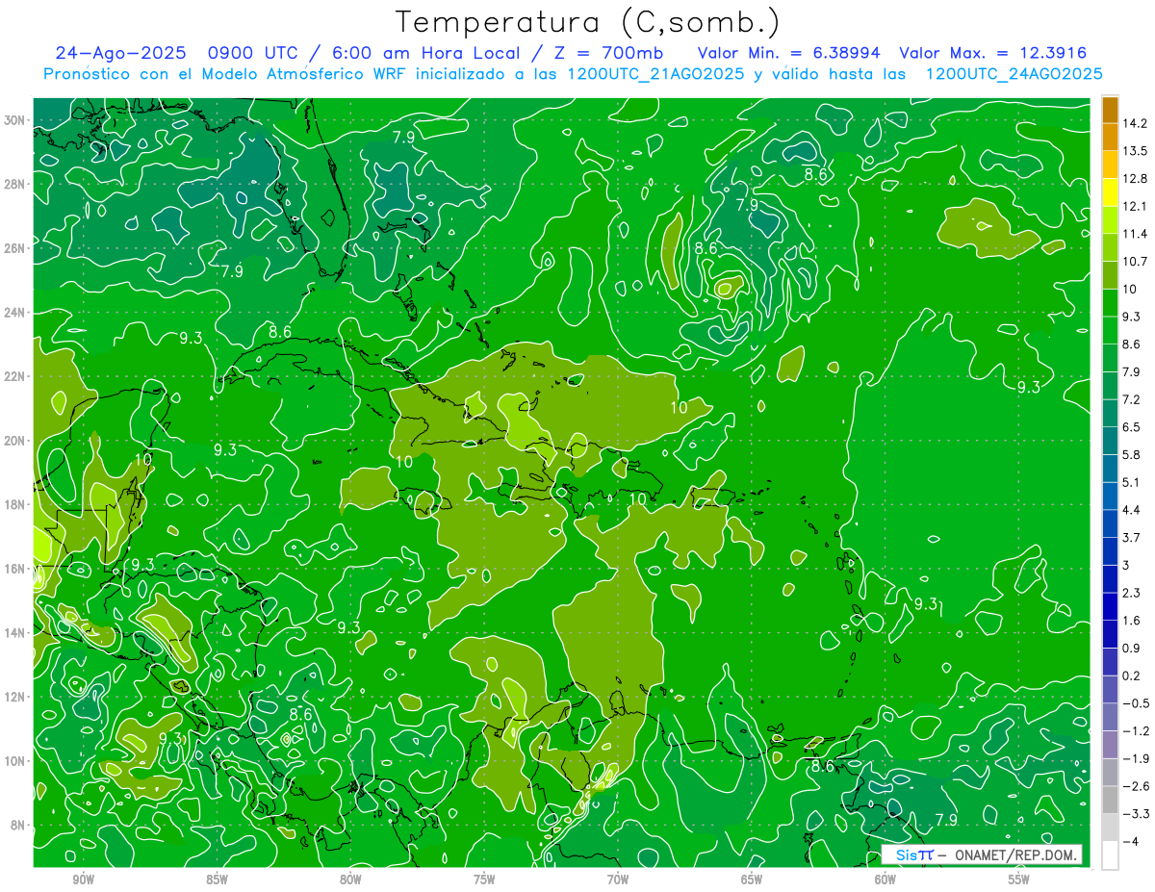The image size is (1155, 892).
Task: Click the 55W longitude axis label
Action: [x=1019, y=879]
